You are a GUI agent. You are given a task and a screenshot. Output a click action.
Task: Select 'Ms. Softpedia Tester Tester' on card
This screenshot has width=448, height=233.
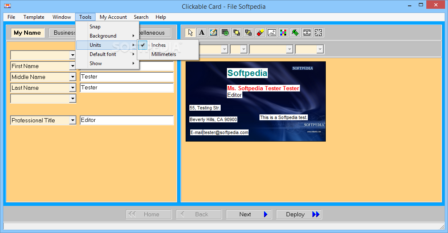263,89
